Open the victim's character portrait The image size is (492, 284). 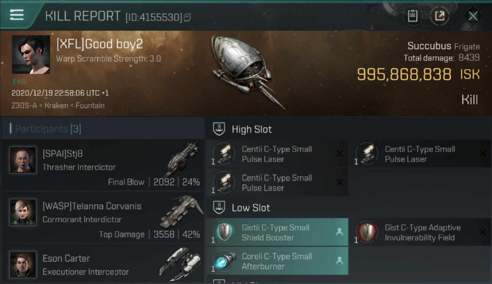(31, 55)
